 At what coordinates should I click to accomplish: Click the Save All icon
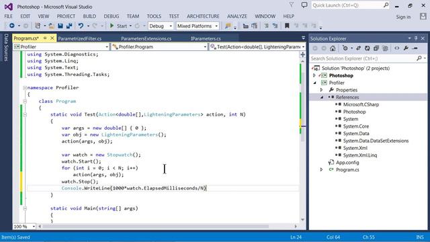(69, 26)
